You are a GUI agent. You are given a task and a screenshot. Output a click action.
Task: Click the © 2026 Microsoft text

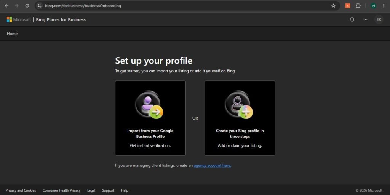[369, 190]
